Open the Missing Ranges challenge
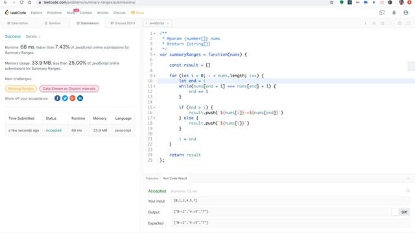 (21, 89)
